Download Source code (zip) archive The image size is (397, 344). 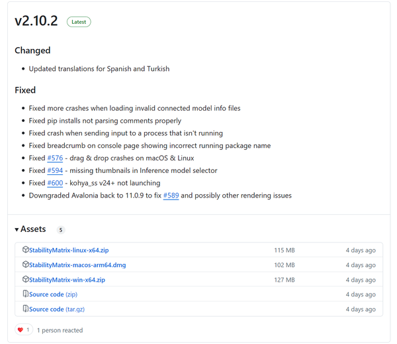point(54,294)
